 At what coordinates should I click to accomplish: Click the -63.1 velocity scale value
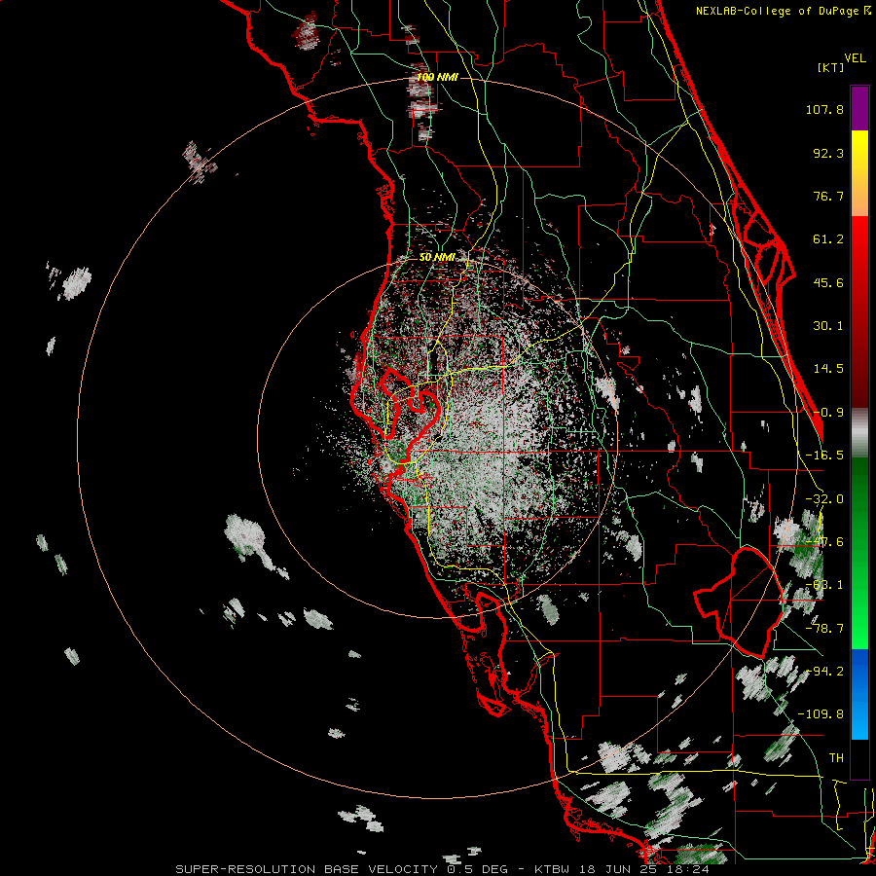[x=824, y=585]
